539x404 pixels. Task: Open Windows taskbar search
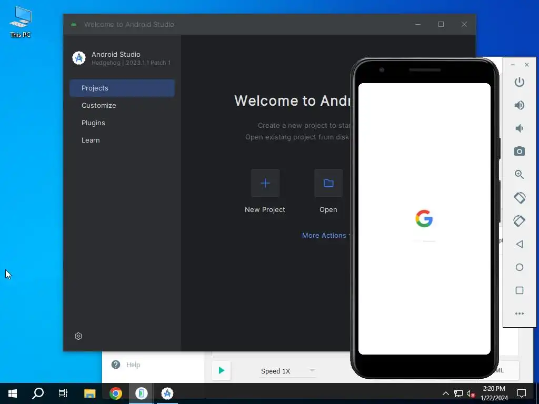(x=38, y=393)
